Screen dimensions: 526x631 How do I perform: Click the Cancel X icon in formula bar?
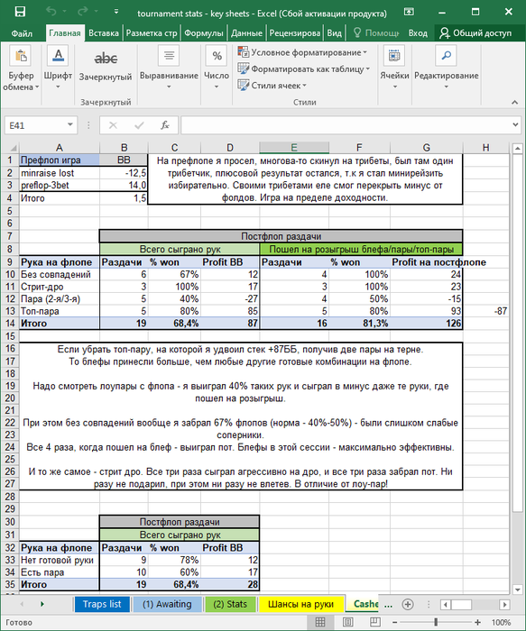[x=113, y=125]
